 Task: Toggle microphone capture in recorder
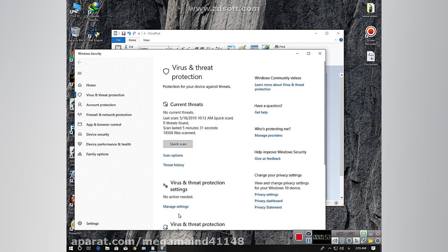coord(342,241)
